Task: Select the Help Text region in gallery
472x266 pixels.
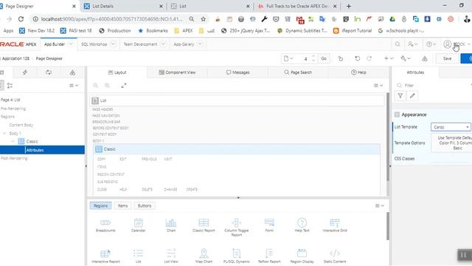Action: 302,225
